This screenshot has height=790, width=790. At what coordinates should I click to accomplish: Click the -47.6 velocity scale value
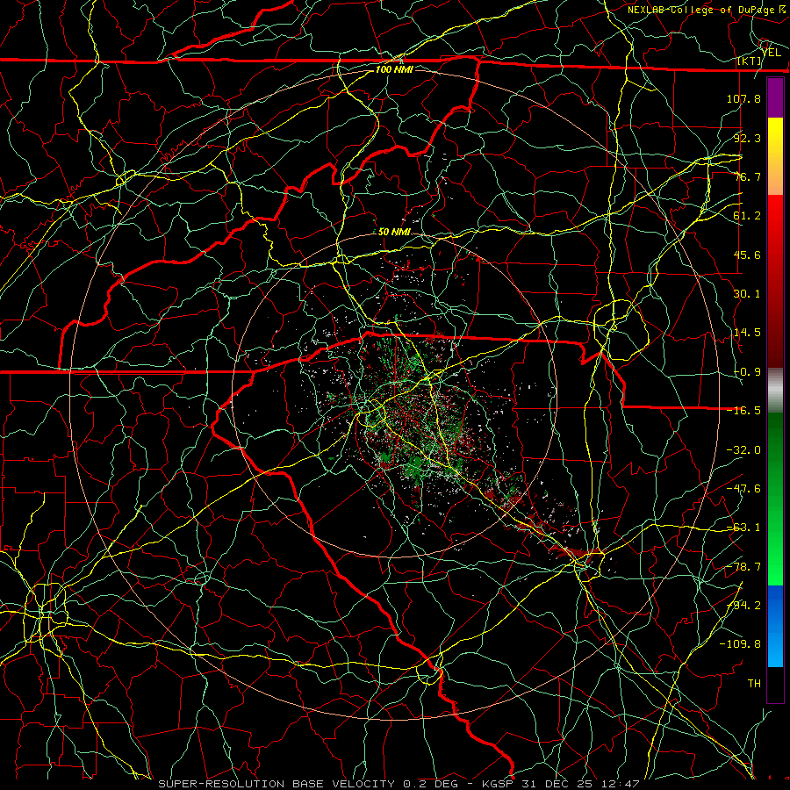tap(743, 489)
